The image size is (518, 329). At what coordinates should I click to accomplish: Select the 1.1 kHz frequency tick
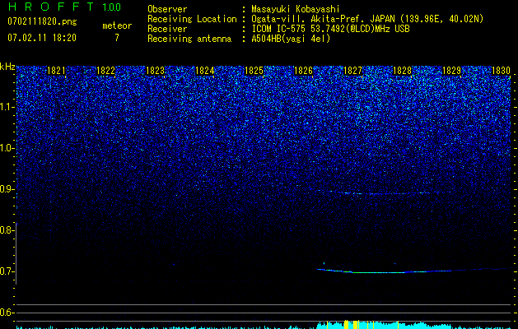pyautogui.click(x=7, y=107)
